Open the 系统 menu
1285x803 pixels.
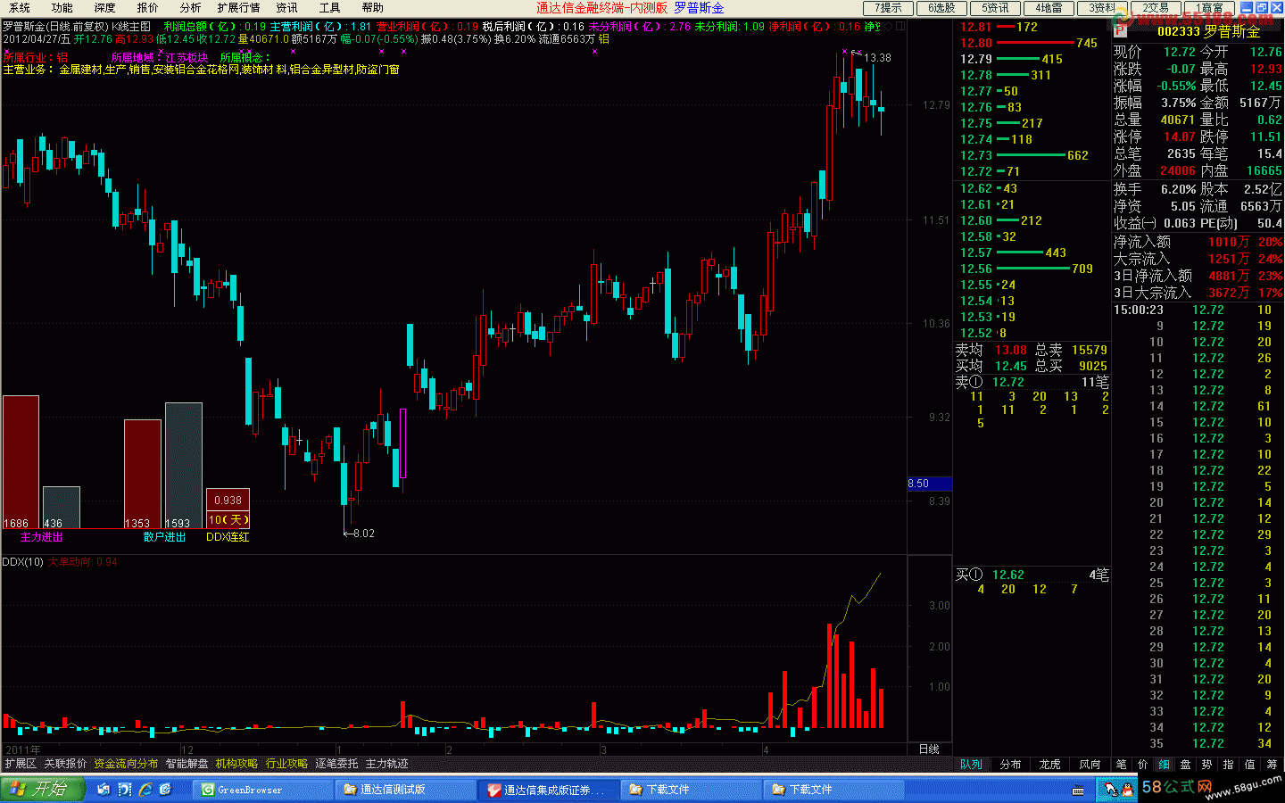pyautogui.click(x=19, y=8)
